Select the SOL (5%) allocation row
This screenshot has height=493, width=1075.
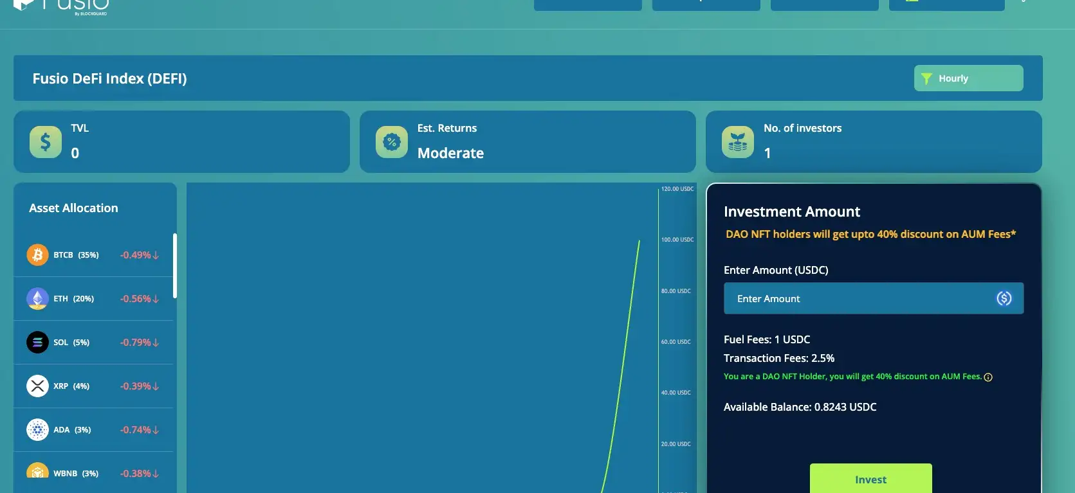[94, 343]
